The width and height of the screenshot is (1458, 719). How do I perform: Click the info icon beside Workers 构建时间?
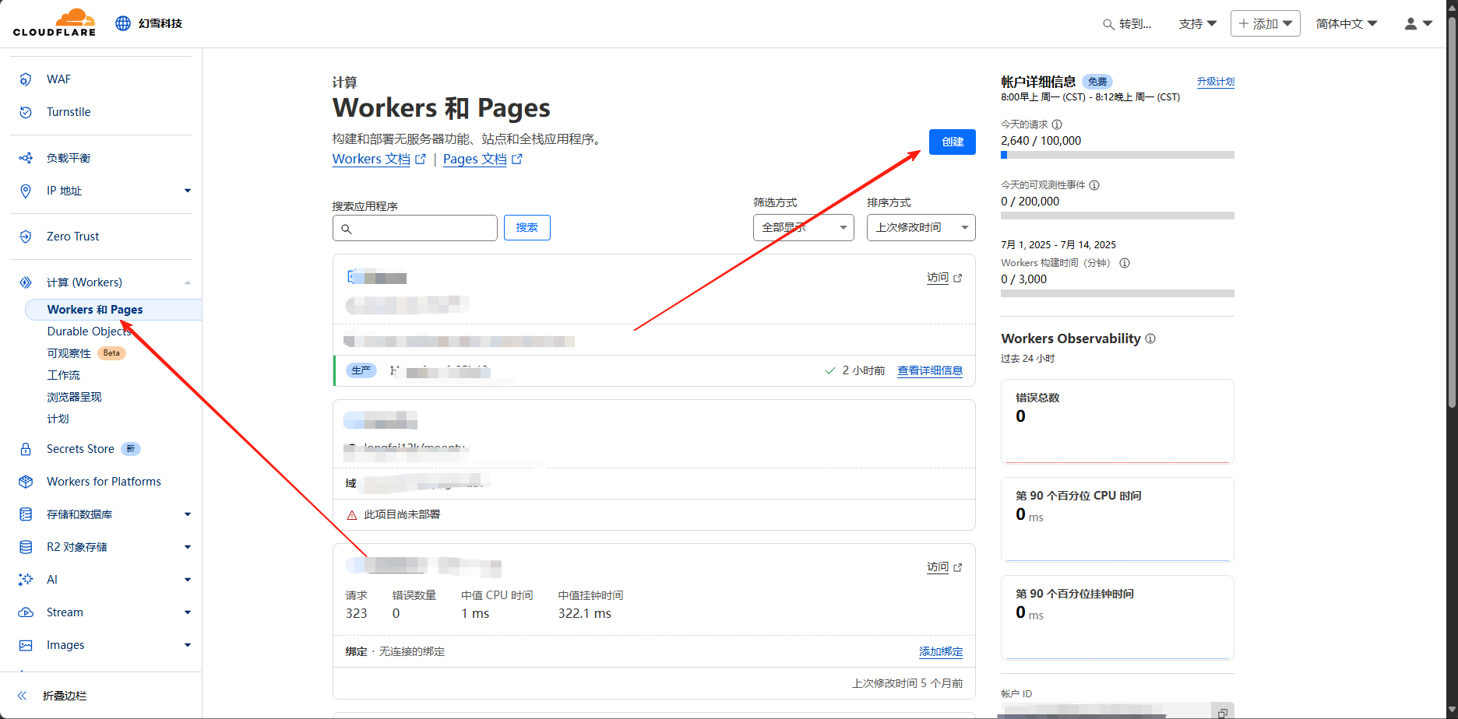1125,263
